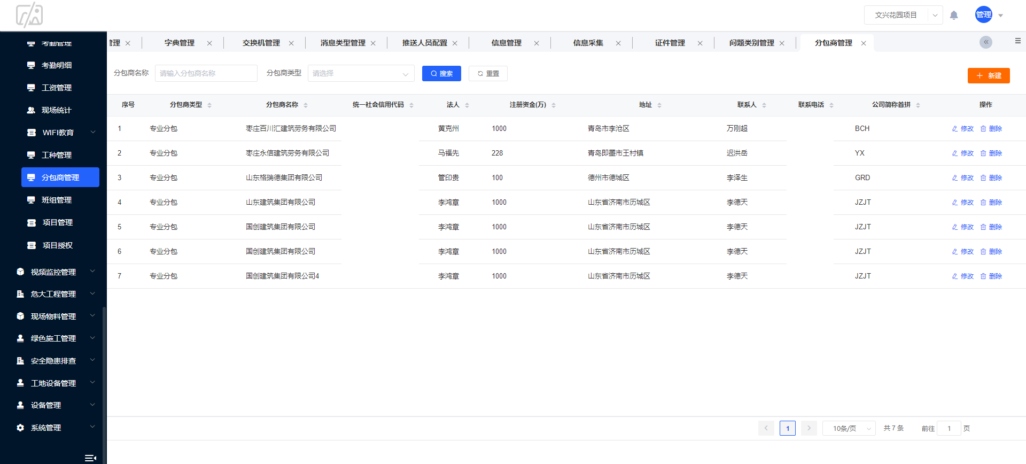Viewport: 1026px width, 464px height.
Task: Close the 分包商管理 tab
Action: click(x=864, y=43)
